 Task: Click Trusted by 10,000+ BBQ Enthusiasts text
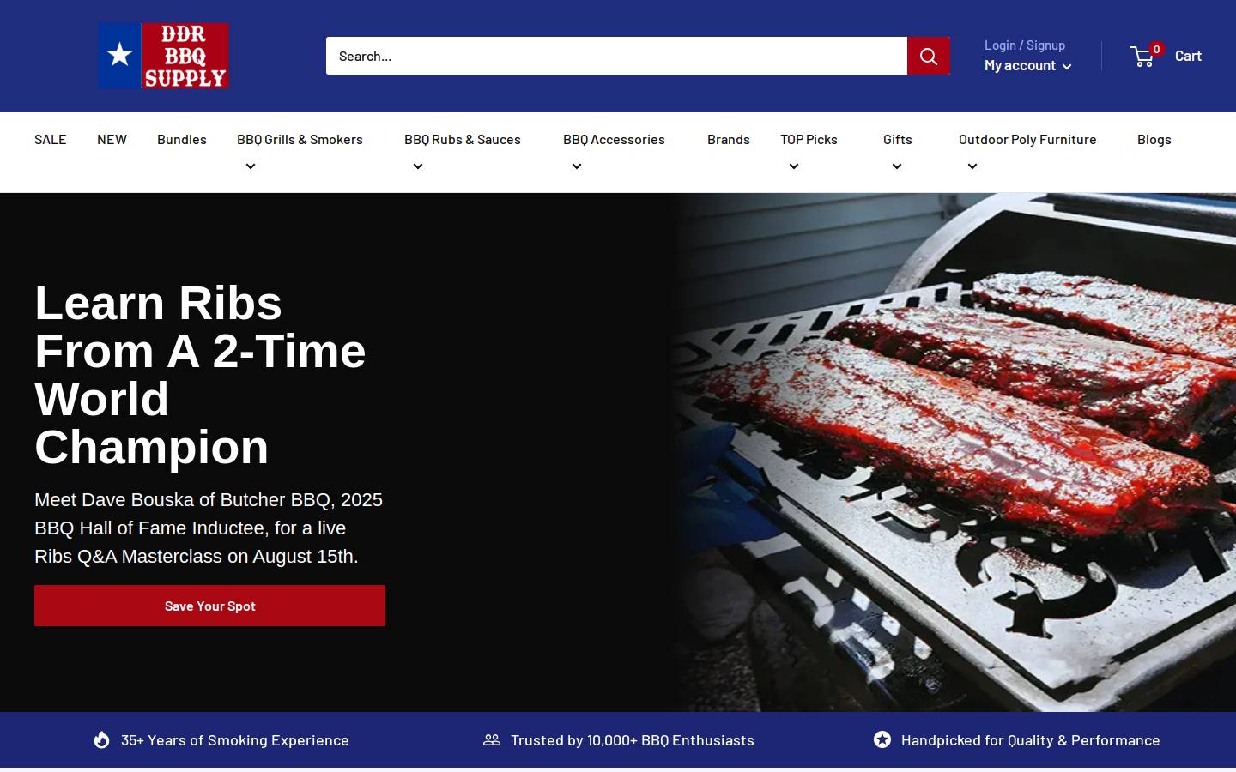click(633, 739)
